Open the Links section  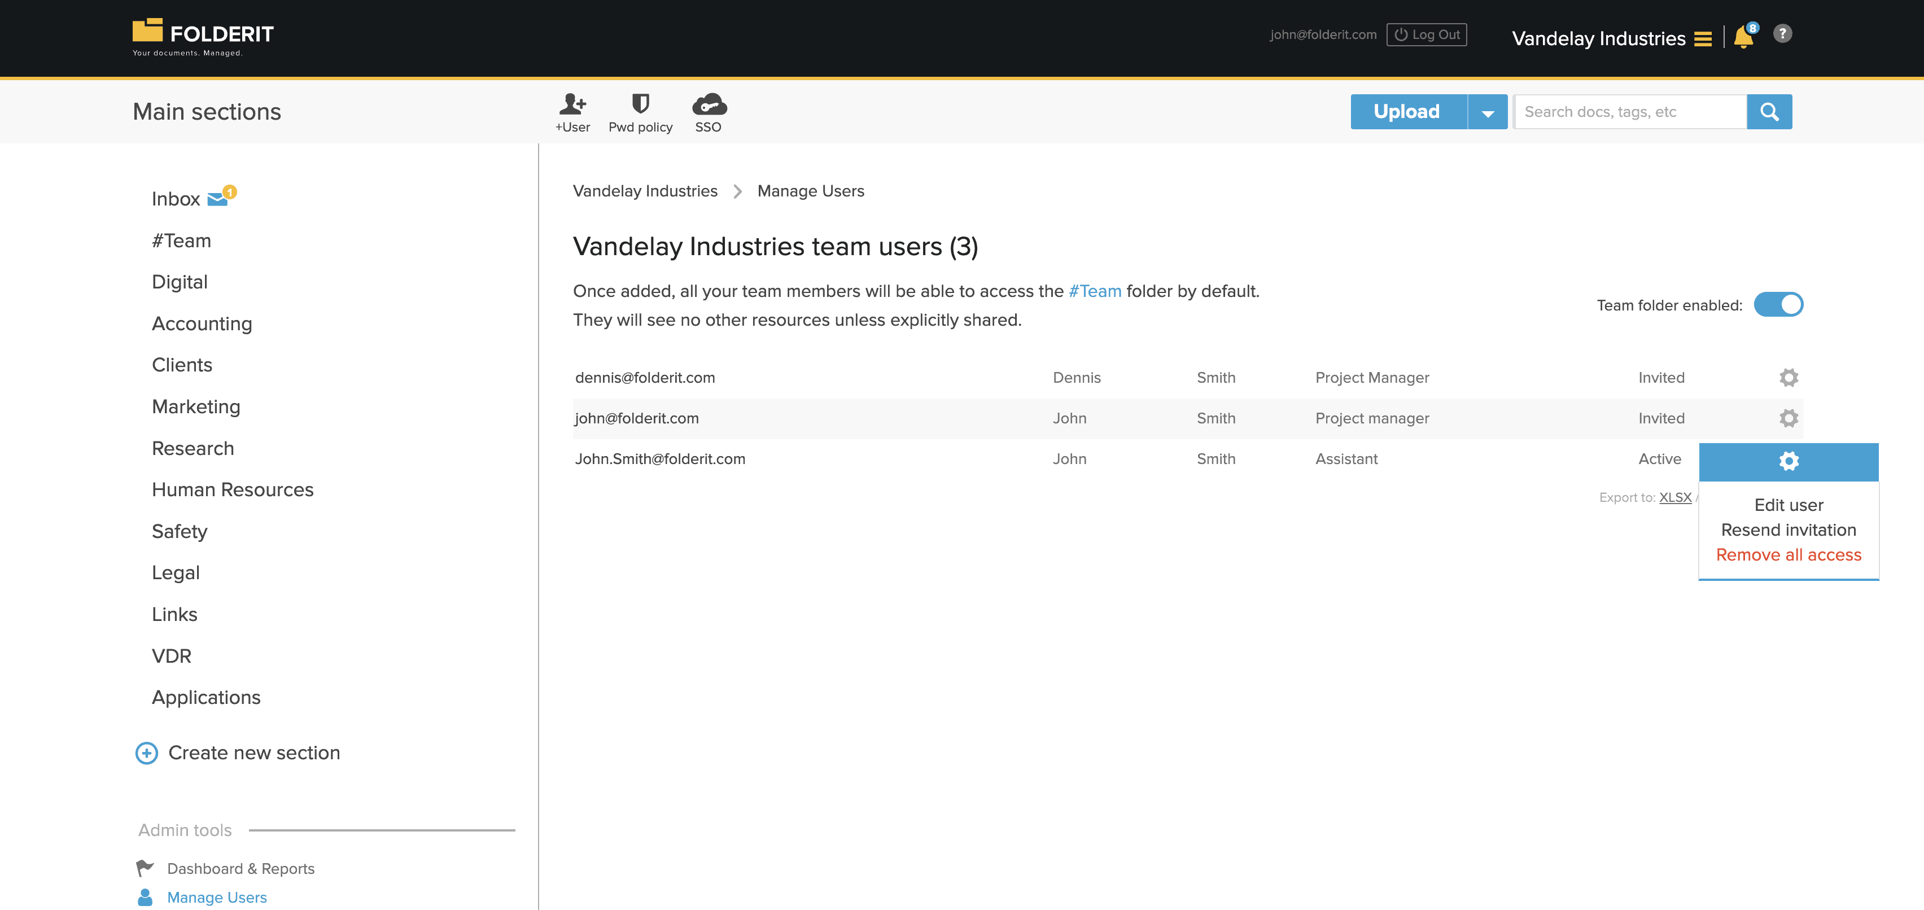tap(174, 614)
